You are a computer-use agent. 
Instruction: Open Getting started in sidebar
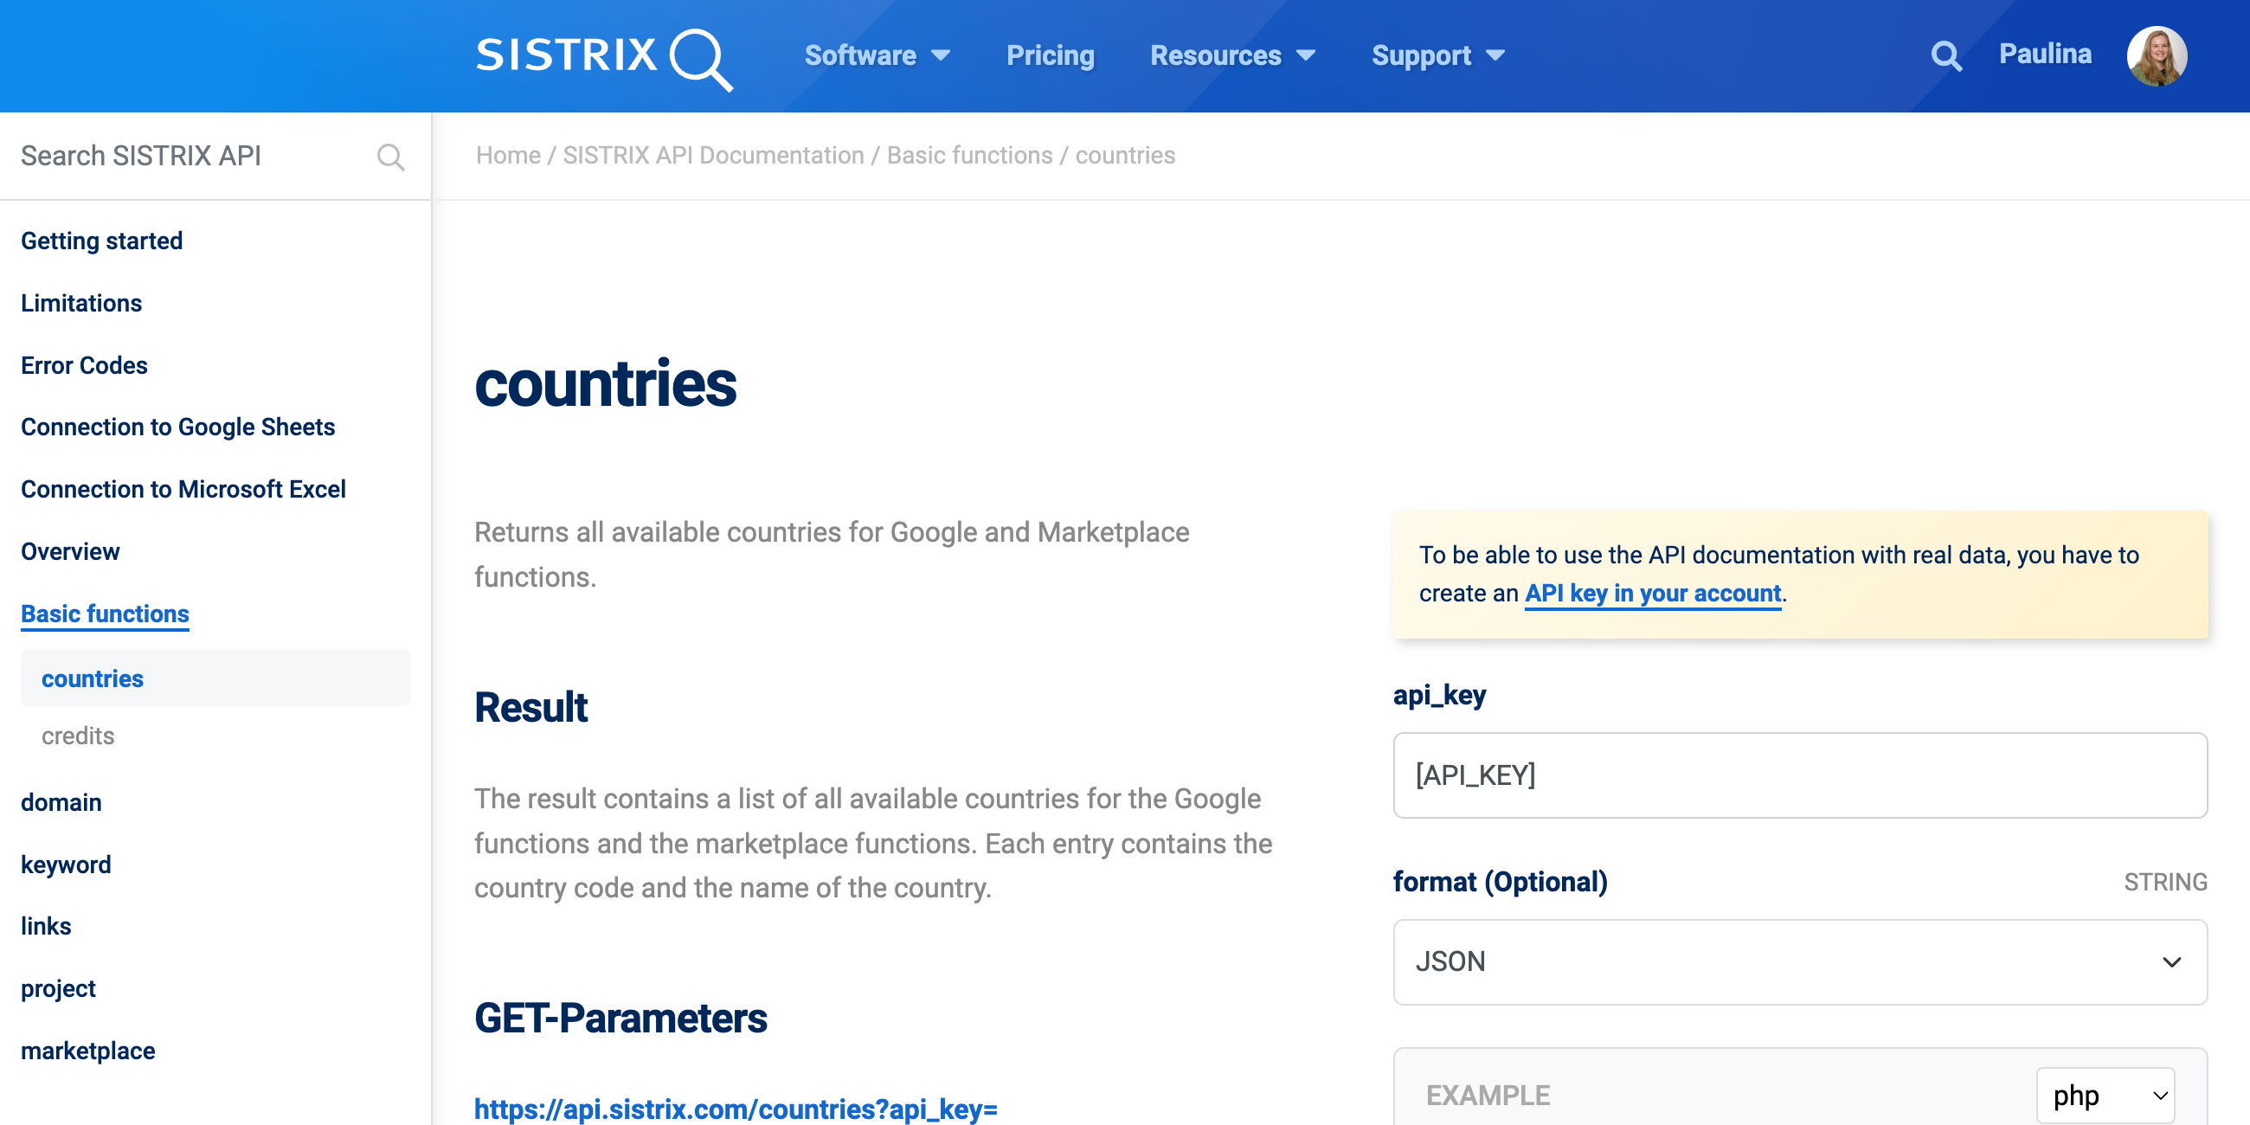coord(101,241)
